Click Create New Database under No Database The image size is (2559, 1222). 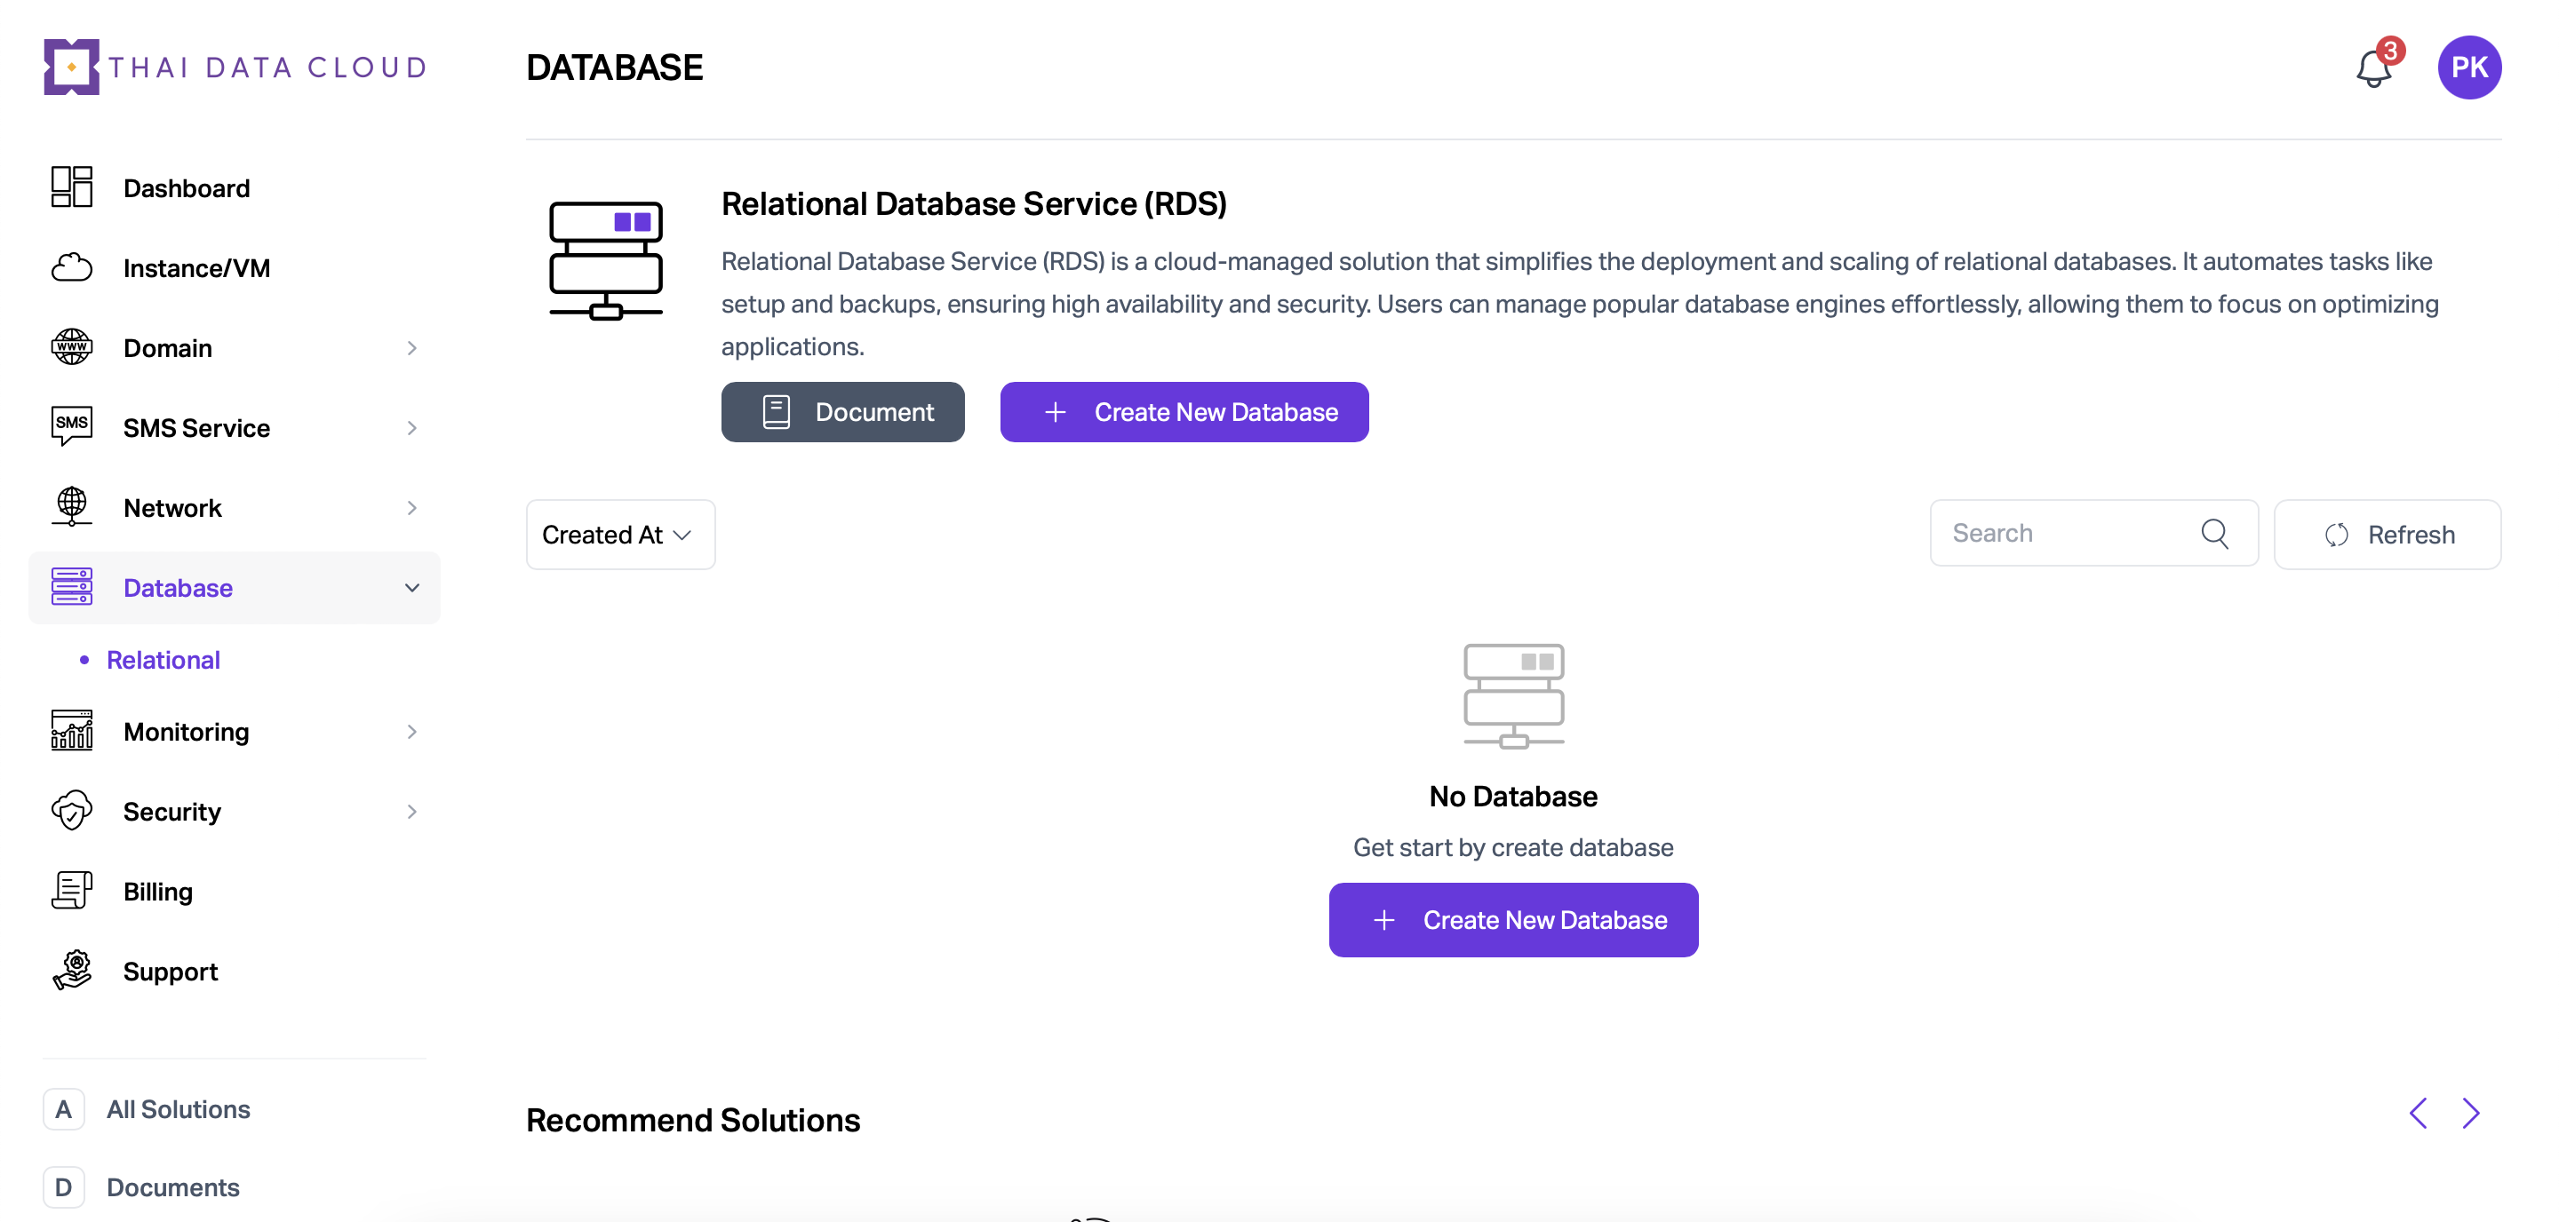point(1513,919)
